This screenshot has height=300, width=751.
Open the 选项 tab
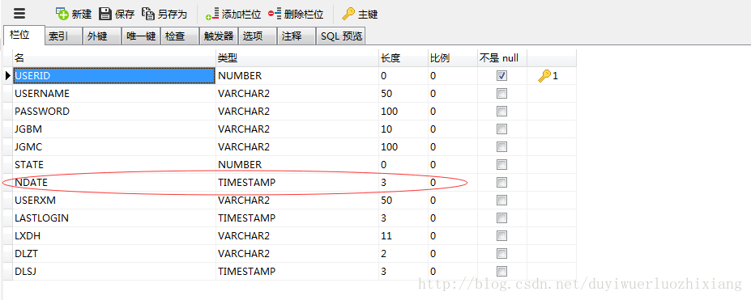(257, 36)
